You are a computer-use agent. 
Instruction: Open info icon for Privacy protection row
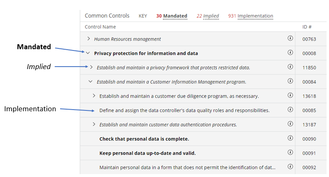[x=290, y=53]
